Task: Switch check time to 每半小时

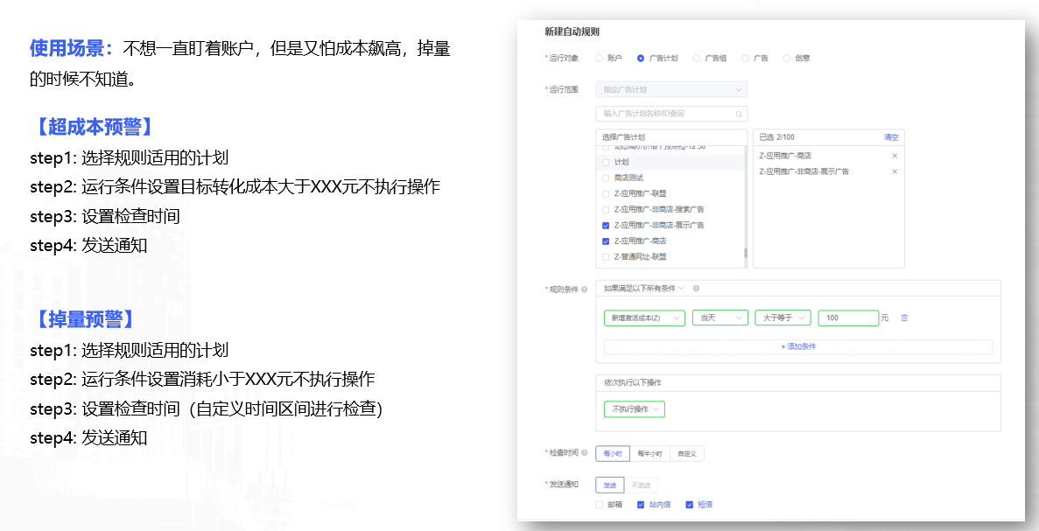Action: coord(649,454)
